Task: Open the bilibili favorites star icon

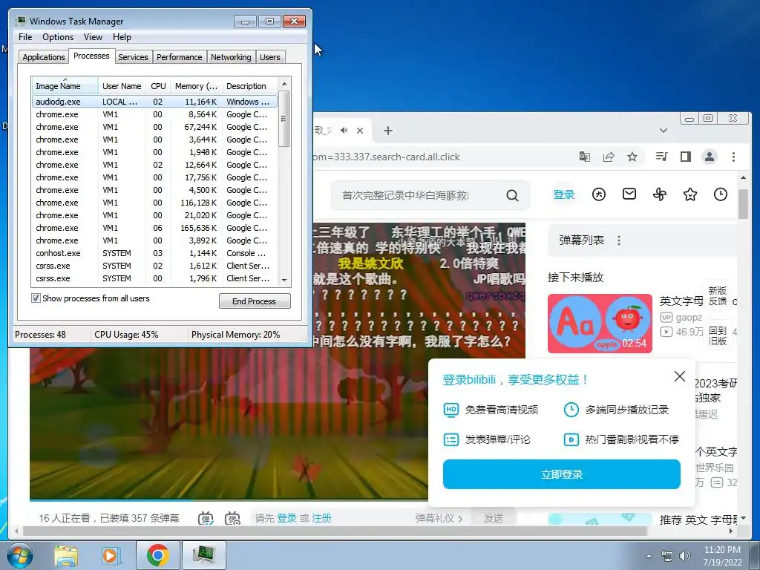Action: (x=690, y=195)
